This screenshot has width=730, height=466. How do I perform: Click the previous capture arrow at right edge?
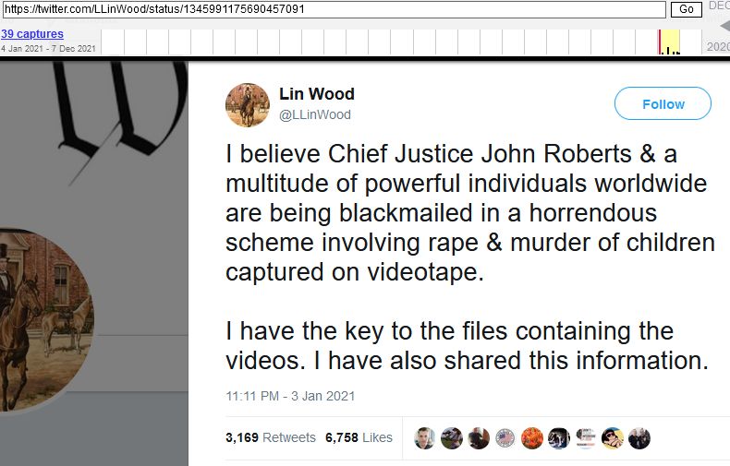pos(724,26)
